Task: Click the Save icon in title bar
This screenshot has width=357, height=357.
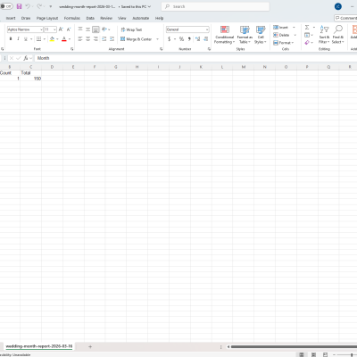Action: (19, 6)
